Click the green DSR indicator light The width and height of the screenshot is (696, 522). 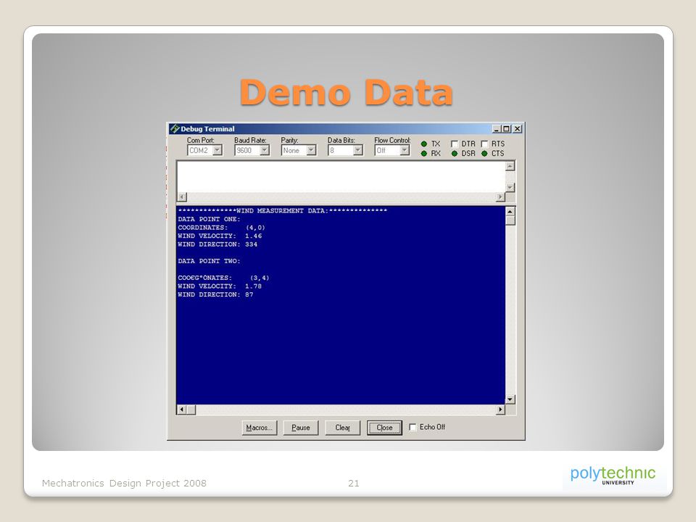coord(455,153)
